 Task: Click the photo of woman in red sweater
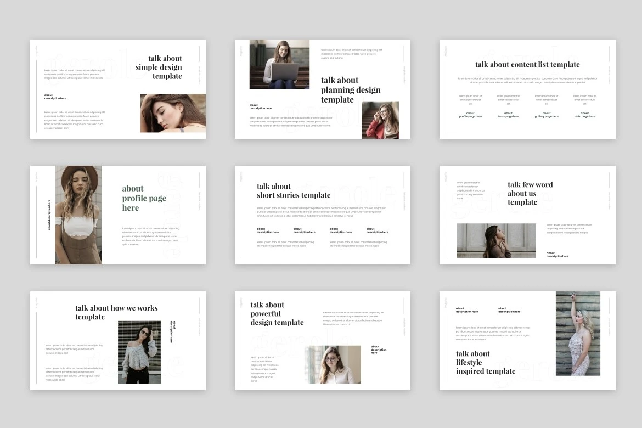coord(380,120)
